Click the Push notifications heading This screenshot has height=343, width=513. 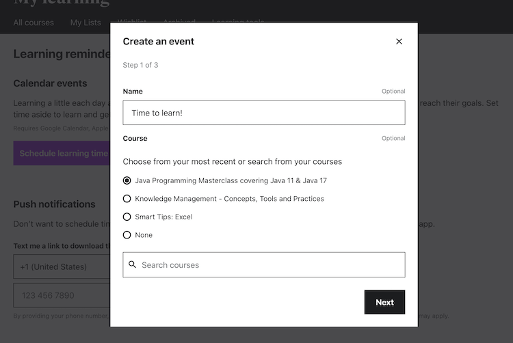click(x=54, y=204)
